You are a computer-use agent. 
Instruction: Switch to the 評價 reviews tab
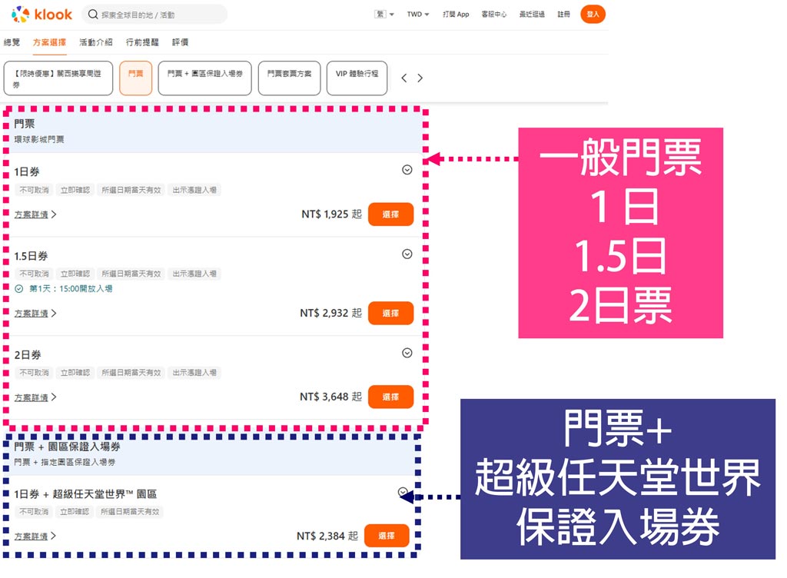[x=180, y=42]
